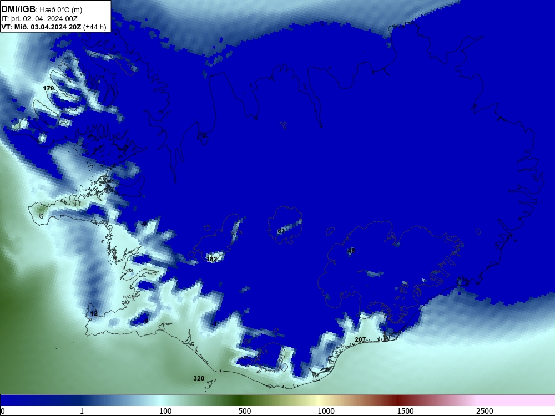Screen dimensions: 555x416
Task: Click the map value '170' in the Westfjords
Action: click(x=48, y=88)
